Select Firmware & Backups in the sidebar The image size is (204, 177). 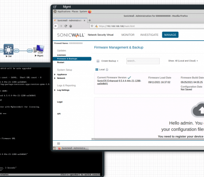pos(72,59)
